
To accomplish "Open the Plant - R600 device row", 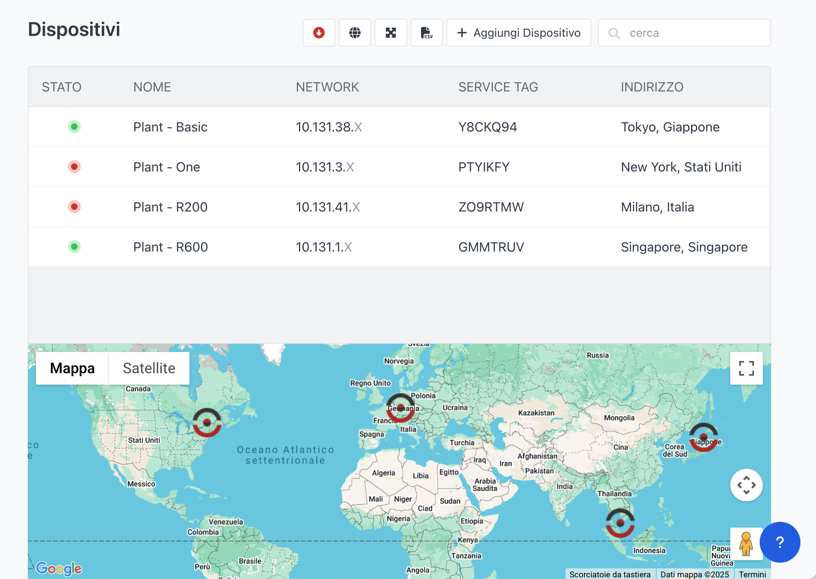I will tap(170, 247).
